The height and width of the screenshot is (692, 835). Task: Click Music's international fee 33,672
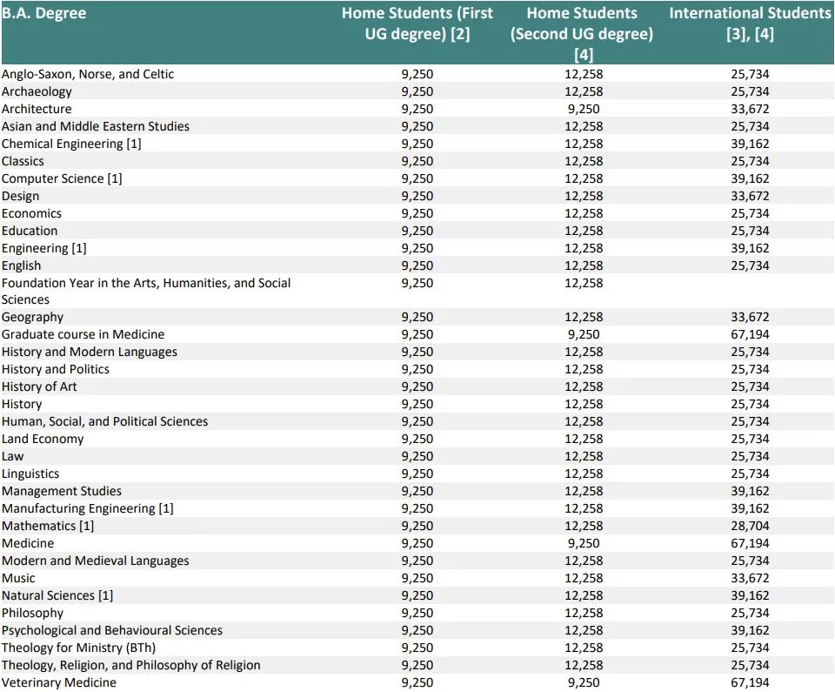tap(750, 579)
